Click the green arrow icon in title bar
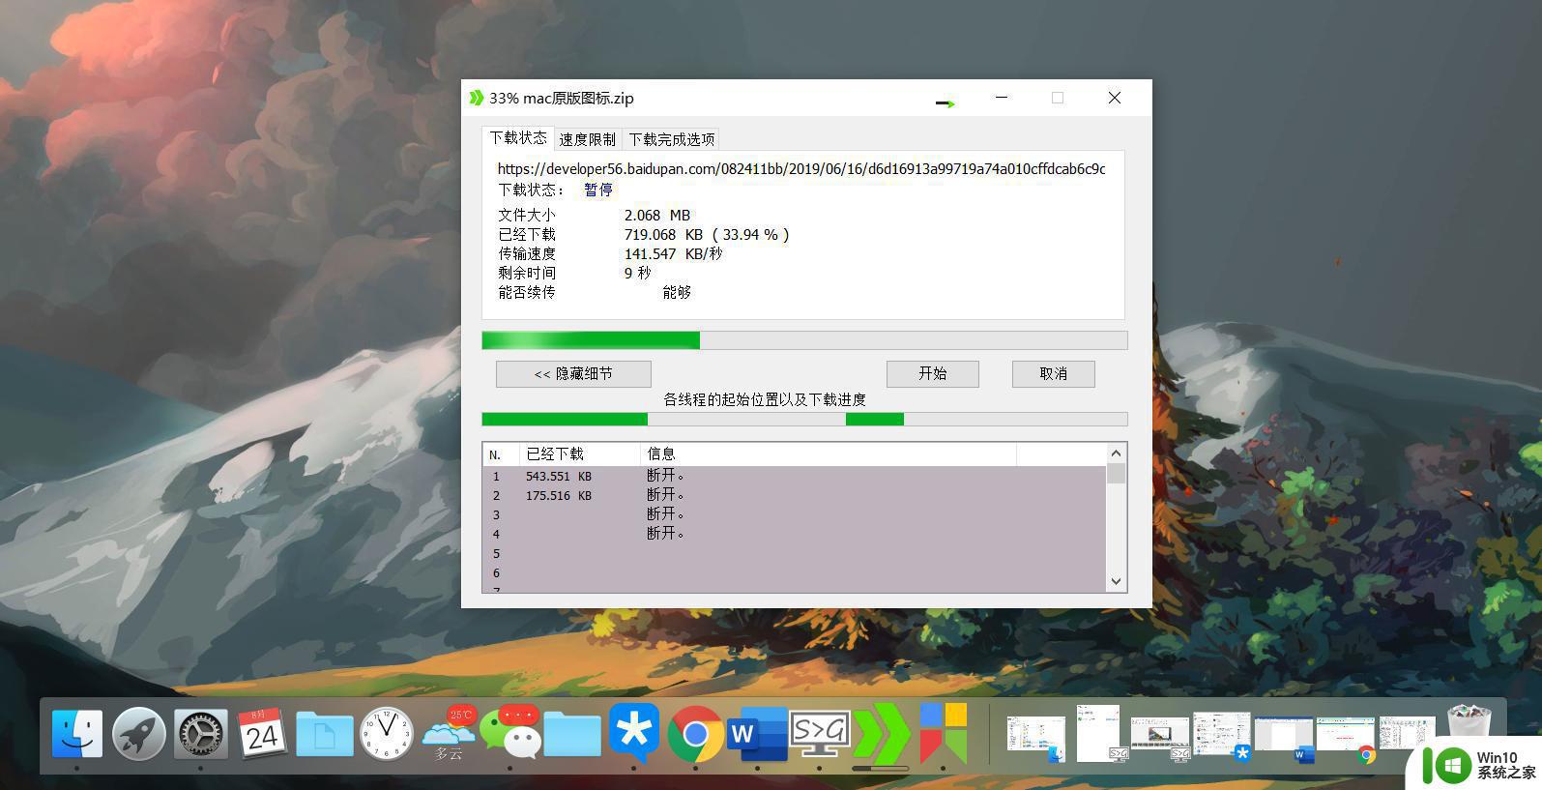Screen dimensions: 1542x790 tap(946, 102)
